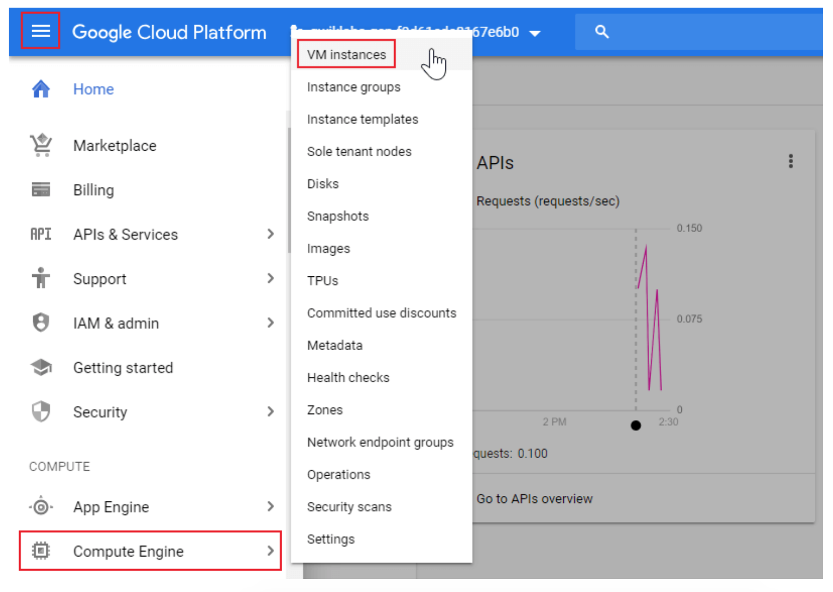This screenshot has height=592, width=833.
Task: Click the sidebar vertical scrollbar
Action: [289, 190]
